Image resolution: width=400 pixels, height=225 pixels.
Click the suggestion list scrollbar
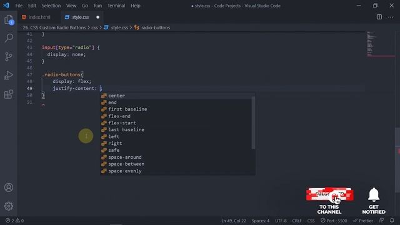(253, 122)
